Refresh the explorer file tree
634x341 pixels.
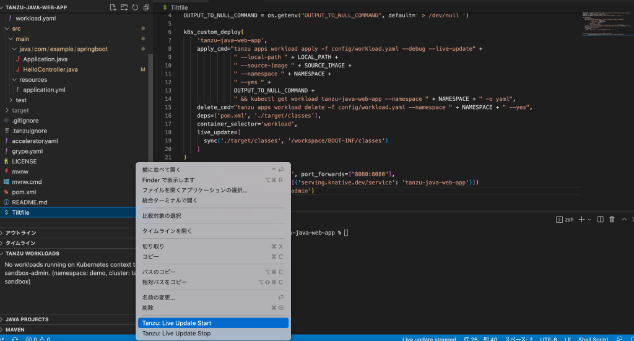click(135, 7)
